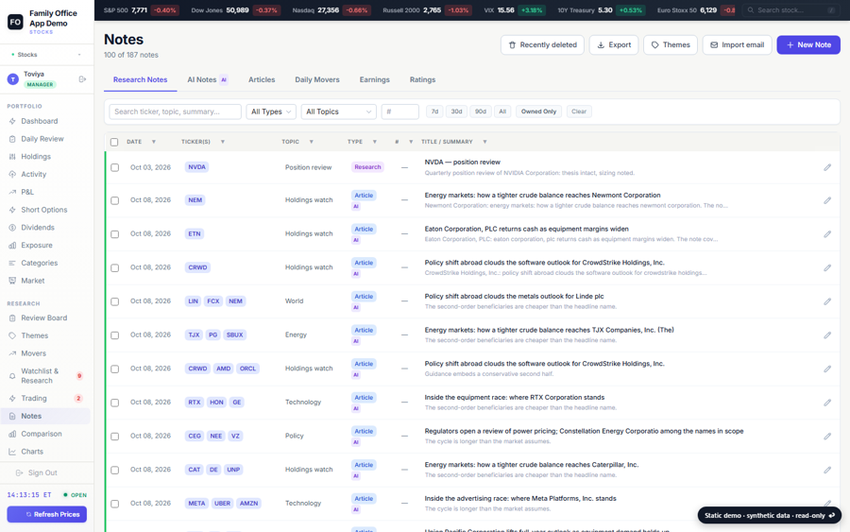Screen dimensions: 850x532
Task: Open the All Topics dropdown
Action: pyautogui.click(x=338, y=112)
